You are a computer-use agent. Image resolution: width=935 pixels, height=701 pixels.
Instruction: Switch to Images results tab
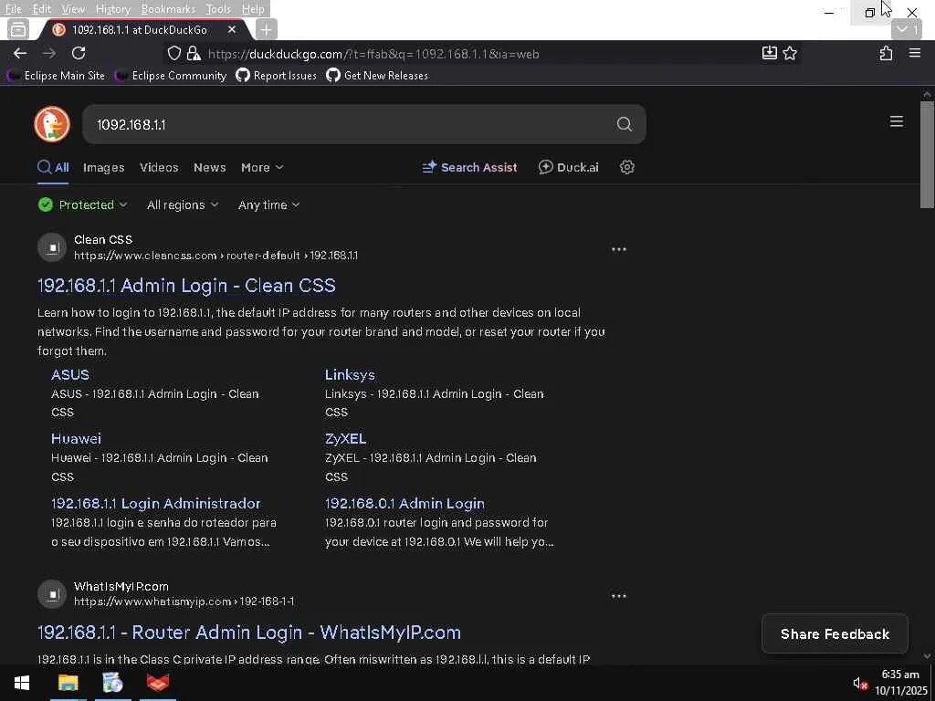point(104,168)
